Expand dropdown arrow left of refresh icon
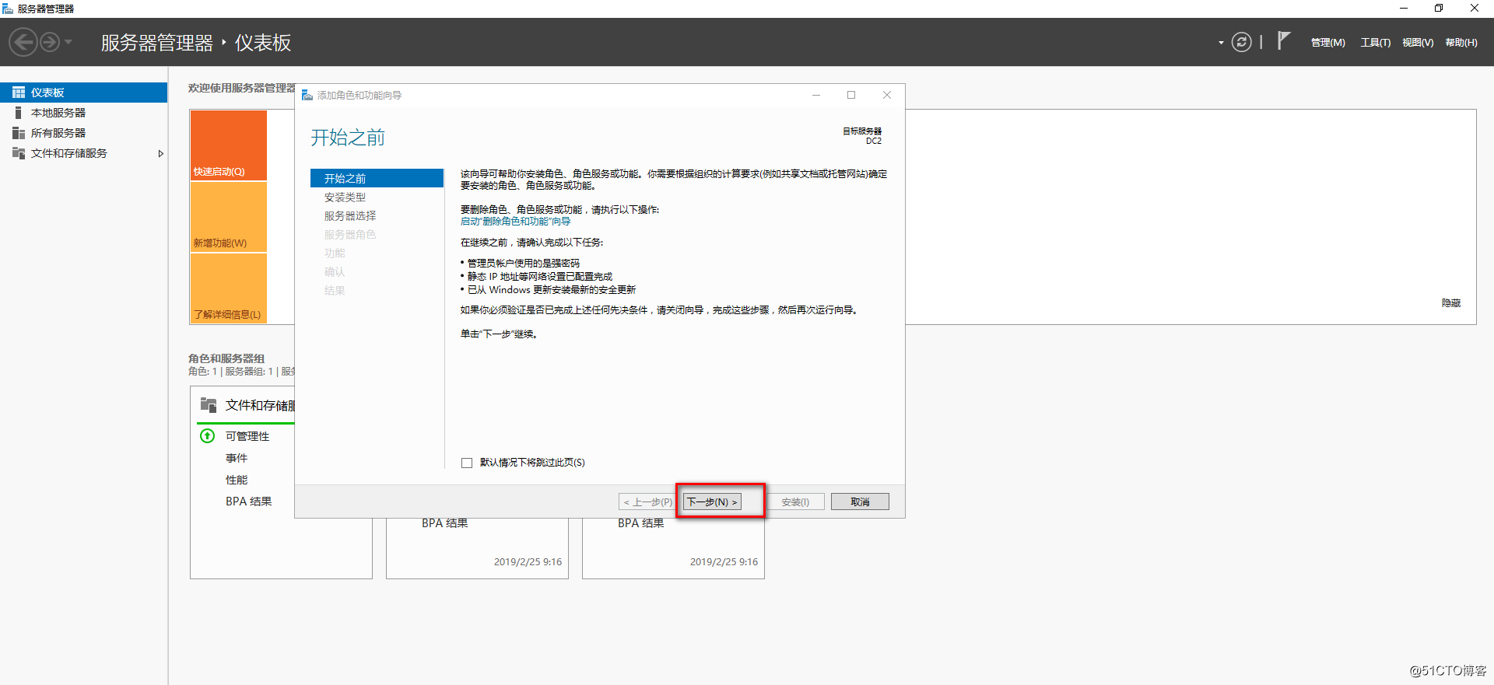This screenshot has height=685, width=1494. [1221, 43]
